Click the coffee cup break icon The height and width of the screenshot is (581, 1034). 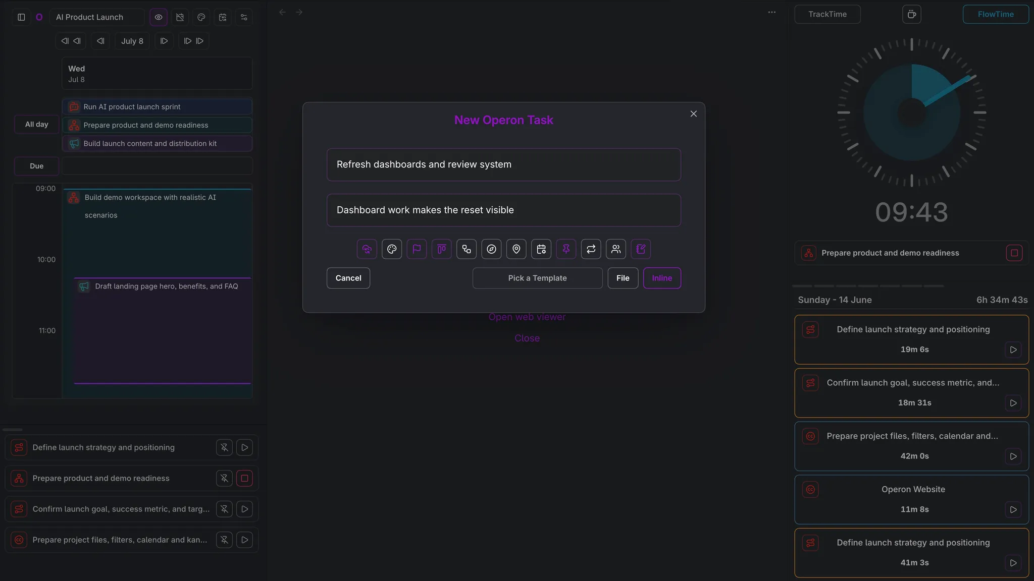click(912, 14)
